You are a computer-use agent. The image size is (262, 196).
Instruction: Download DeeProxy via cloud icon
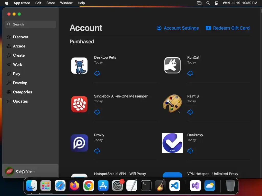(190, 151)
